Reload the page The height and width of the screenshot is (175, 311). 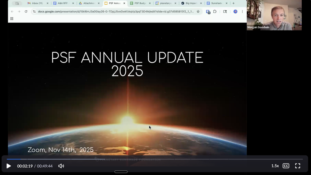tap(26, 12)
